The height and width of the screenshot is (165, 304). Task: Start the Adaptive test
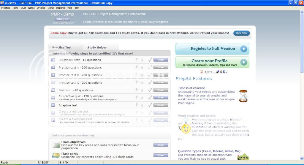(x=161, y=105)
